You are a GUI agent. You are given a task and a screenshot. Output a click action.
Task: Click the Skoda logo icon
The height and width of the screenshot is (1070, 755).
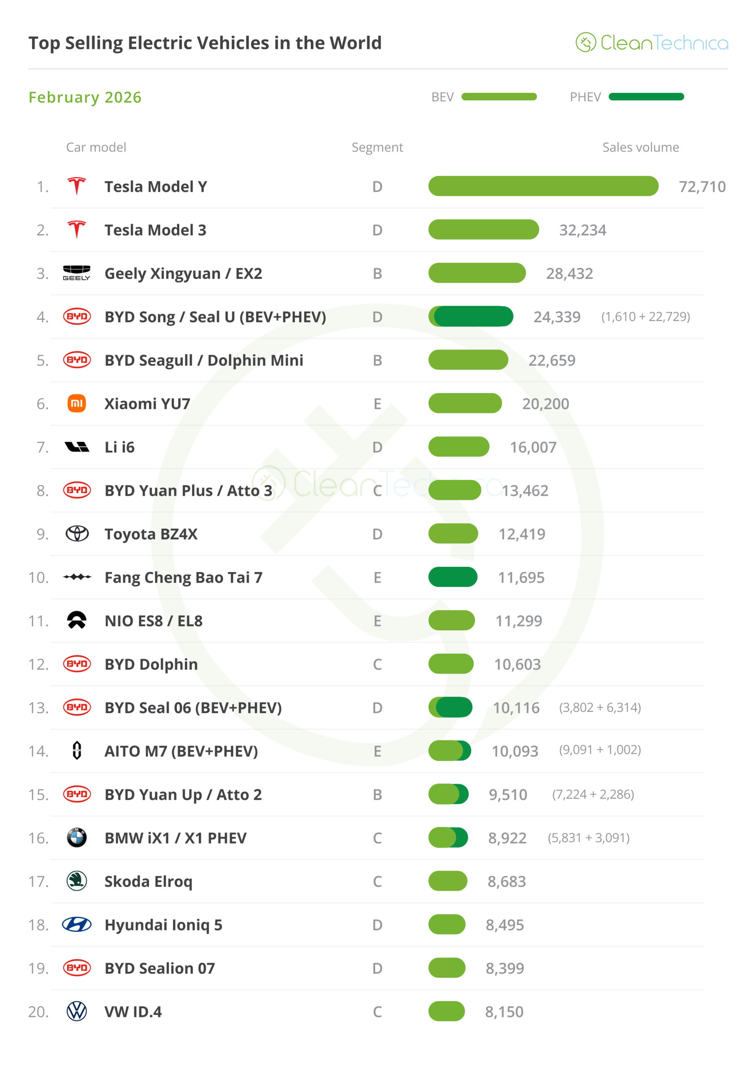(x=77, y=881)
